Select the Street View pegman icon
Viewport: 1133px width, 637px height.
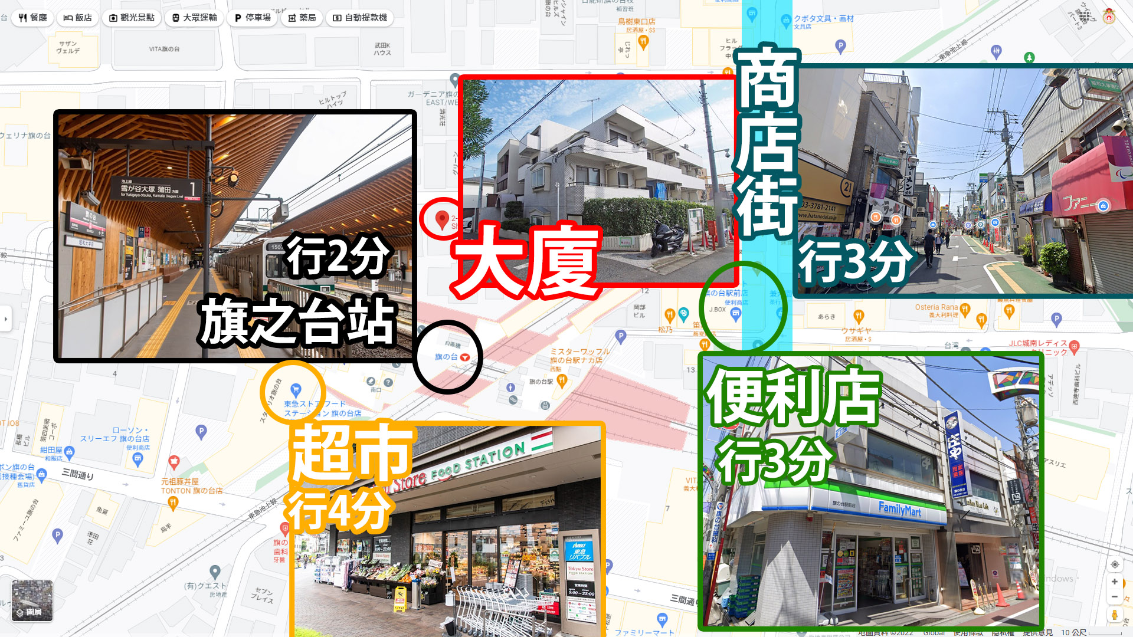1115,615
